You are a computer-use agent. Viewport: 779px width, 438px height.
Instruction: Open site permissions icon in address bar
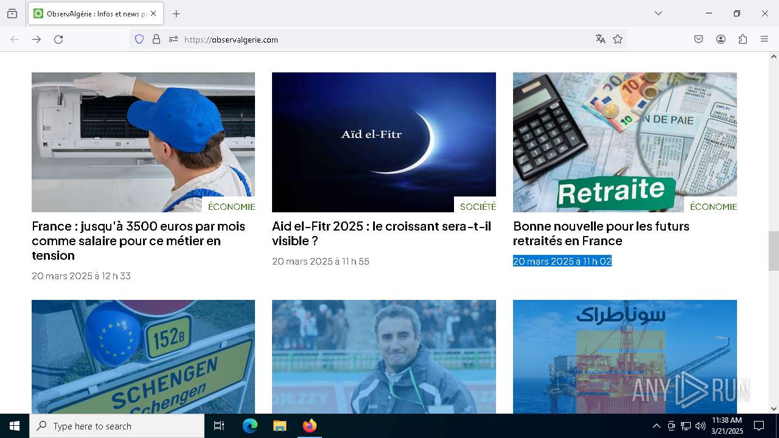click(173, 39)
